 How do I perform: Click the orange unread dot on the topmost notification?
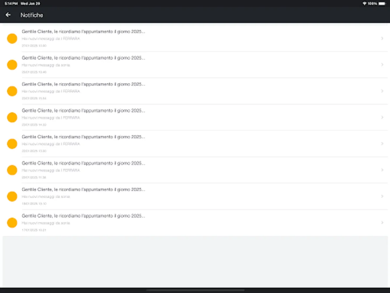coord(12,38)
